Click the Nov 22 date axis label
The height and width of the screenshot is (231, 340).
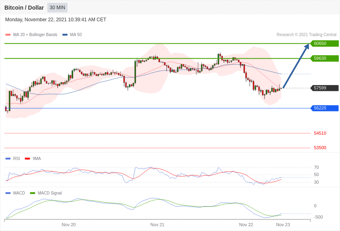coord(246,225)
